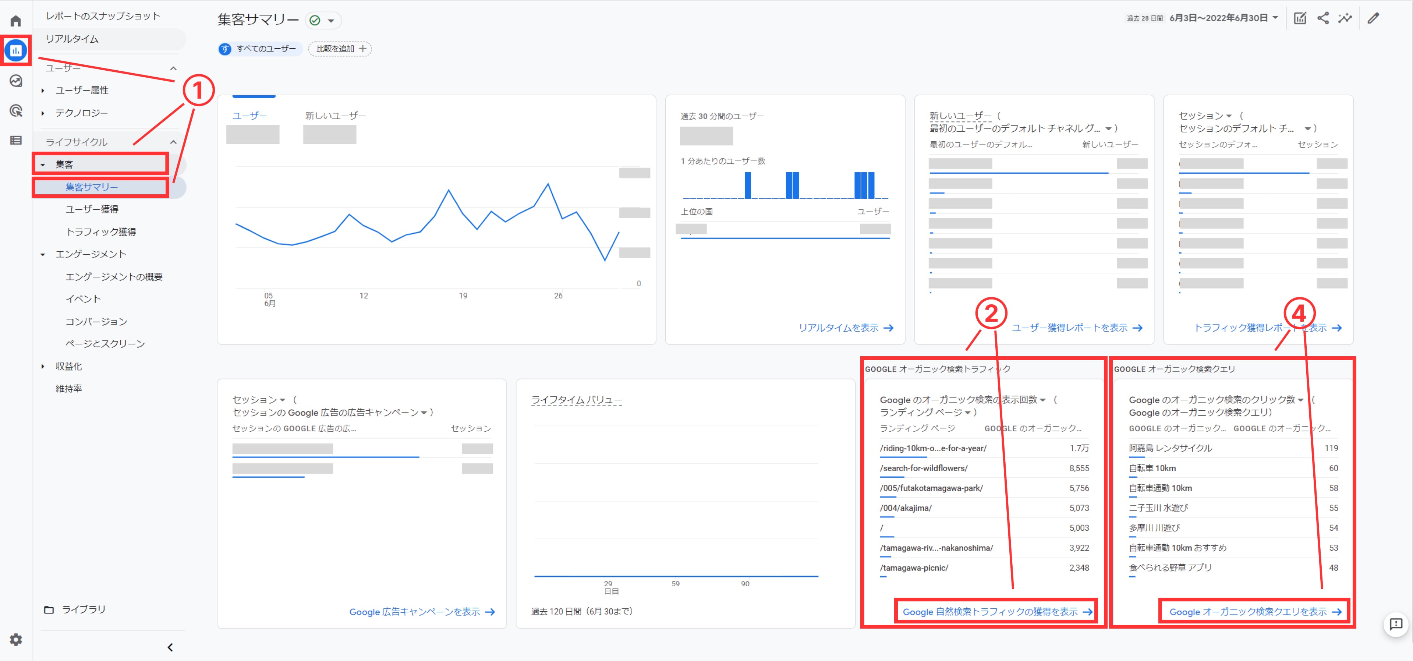Click landing page /tamagawa-picnic/ row
1413x661 pixels.
(984, 568)
